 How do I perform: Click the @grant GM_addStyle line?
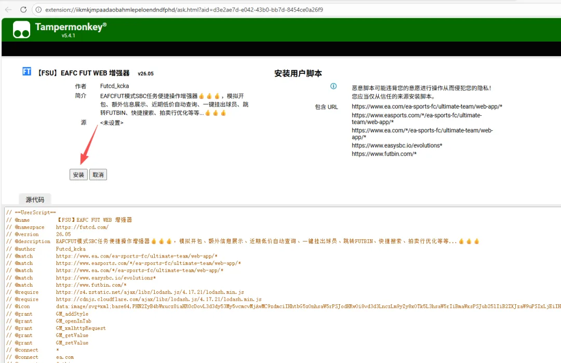coord(47,314)
